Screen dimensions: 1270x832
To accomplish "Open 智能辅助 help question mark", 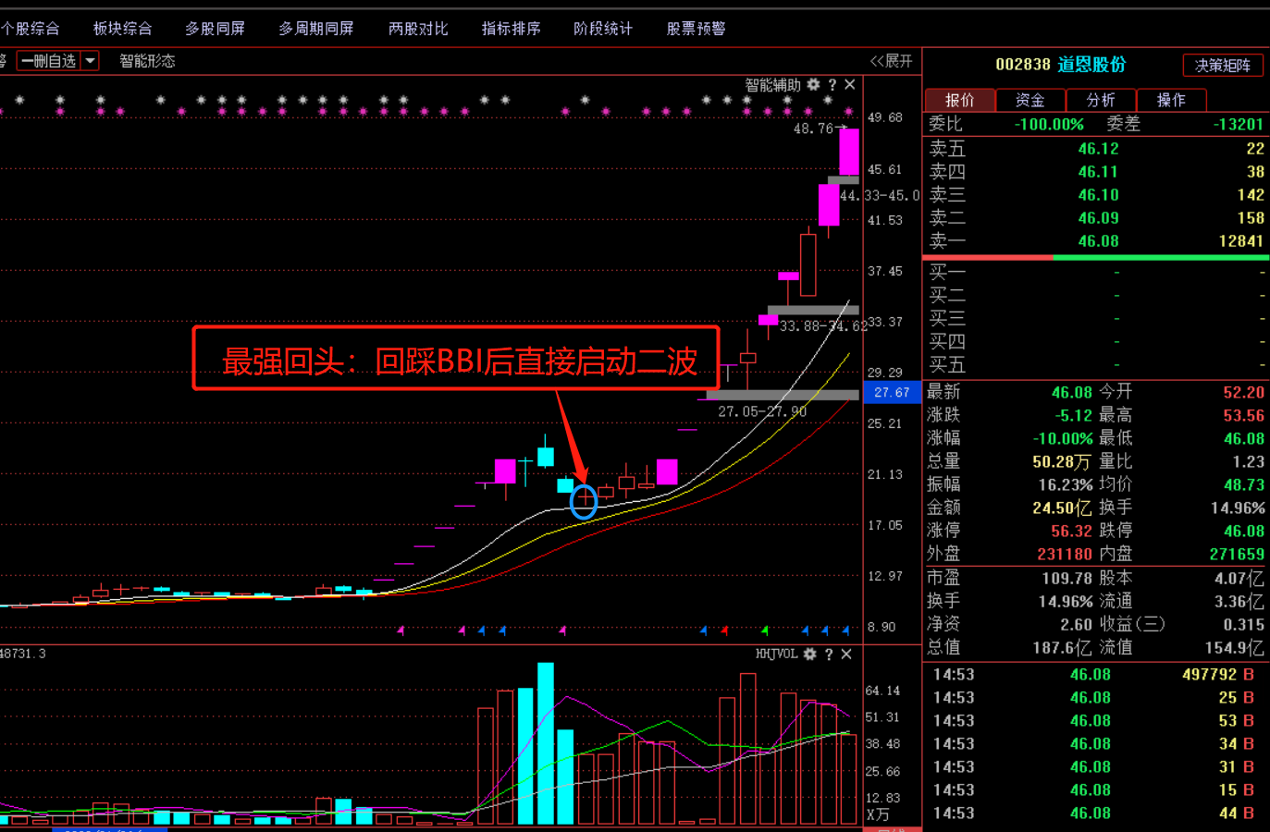I will point(832,84).
